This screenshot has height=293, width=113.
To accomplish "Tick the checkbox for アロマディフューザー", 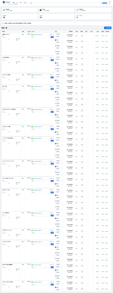I will [9, 235].
